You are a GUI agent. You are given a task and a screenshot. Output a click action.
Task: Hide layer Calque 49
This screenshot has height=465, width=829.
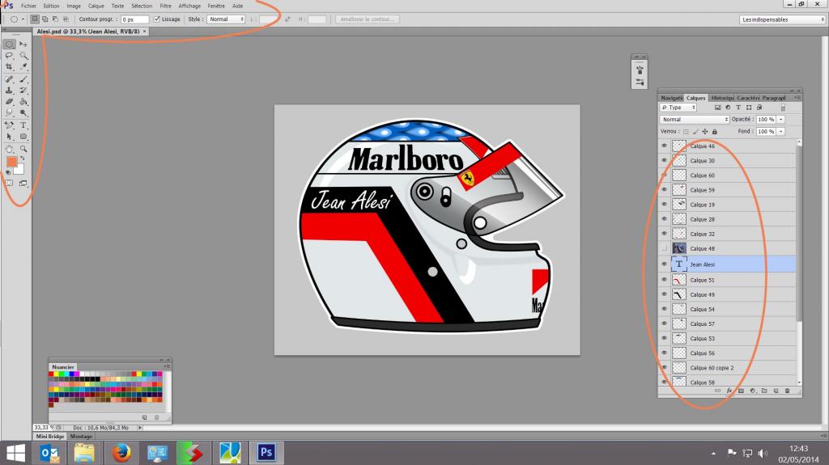664,295
